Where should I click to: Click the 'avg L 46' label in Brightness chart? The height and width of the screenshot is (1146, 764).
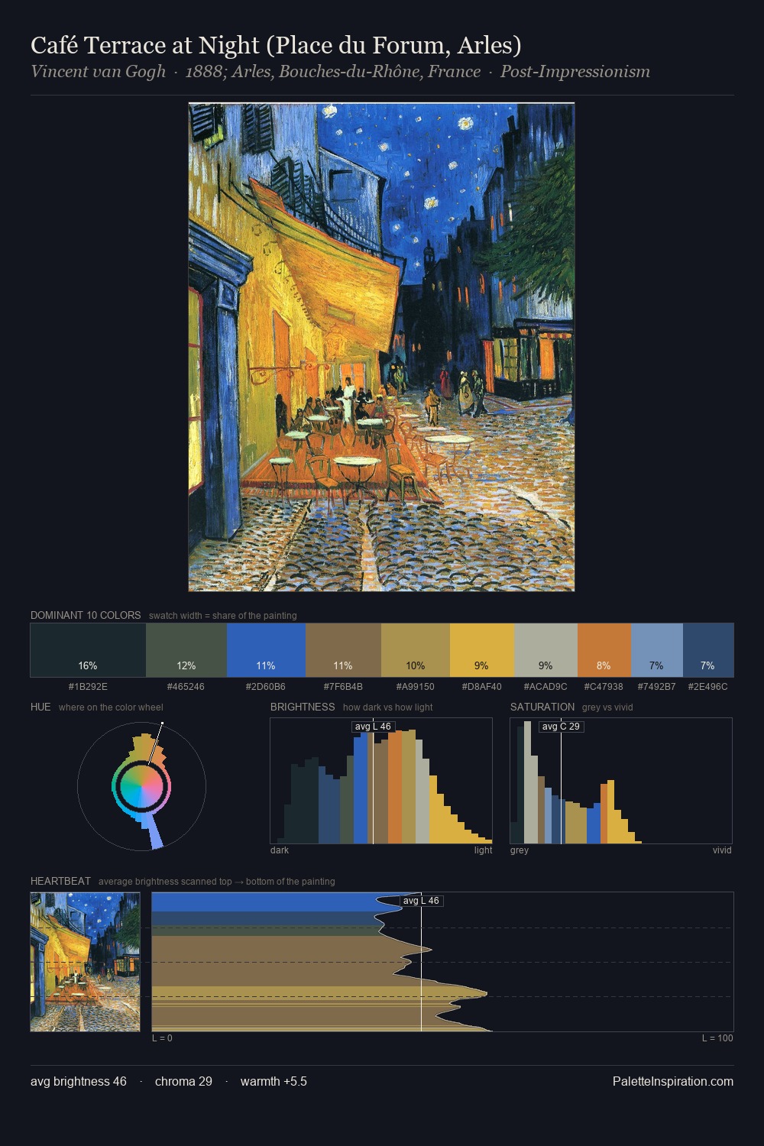[x=373, y=727]
